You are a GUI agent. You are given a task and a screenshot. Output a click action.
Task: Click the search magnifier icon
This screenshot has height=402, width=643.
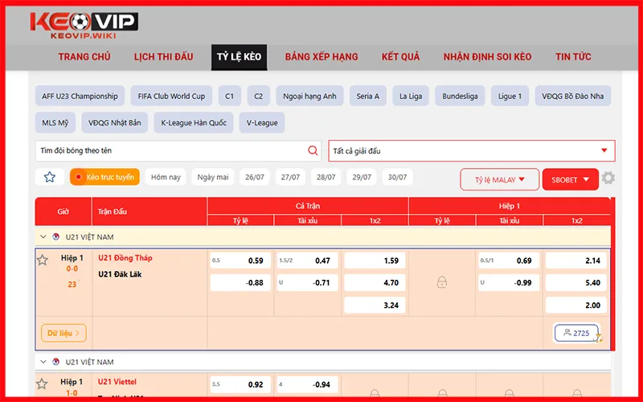pyautogui.click(x=313, y=150)
